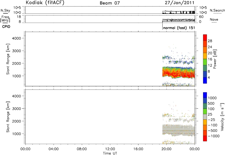225x155 pixels.
Task: Click the 16:00 time axis label
Action: [138, 149]
